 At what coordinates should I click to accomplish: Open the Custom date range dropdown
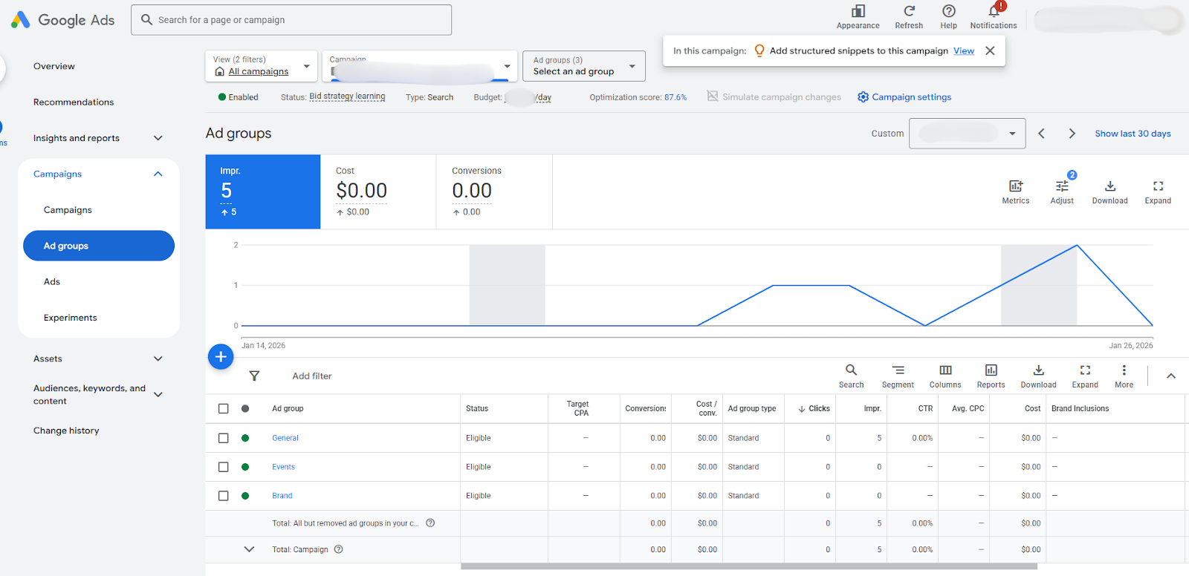pyautogui.click(x=967, y=134)
